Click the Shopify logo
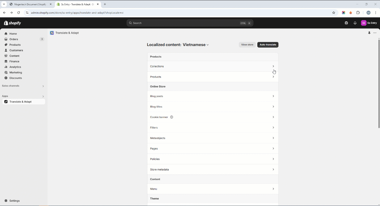Screen dimensions: 380x206 click(13, 23)
